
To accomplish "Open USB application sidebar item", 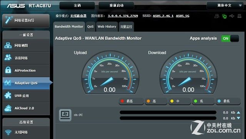I will point(26,95).
